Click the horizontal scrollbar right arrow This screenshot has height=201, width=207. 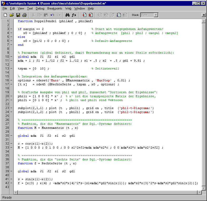pos(199,193)
